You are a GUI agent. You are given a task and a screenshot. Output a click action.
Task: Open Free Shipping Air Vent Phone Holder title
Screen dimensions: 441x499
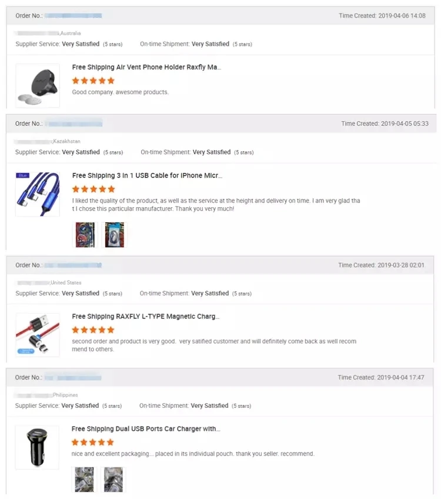tap(146, 67)
